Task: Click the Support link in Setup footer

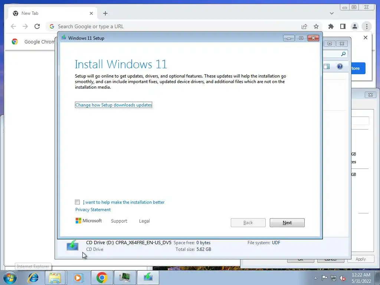Action: coord(119,221)
